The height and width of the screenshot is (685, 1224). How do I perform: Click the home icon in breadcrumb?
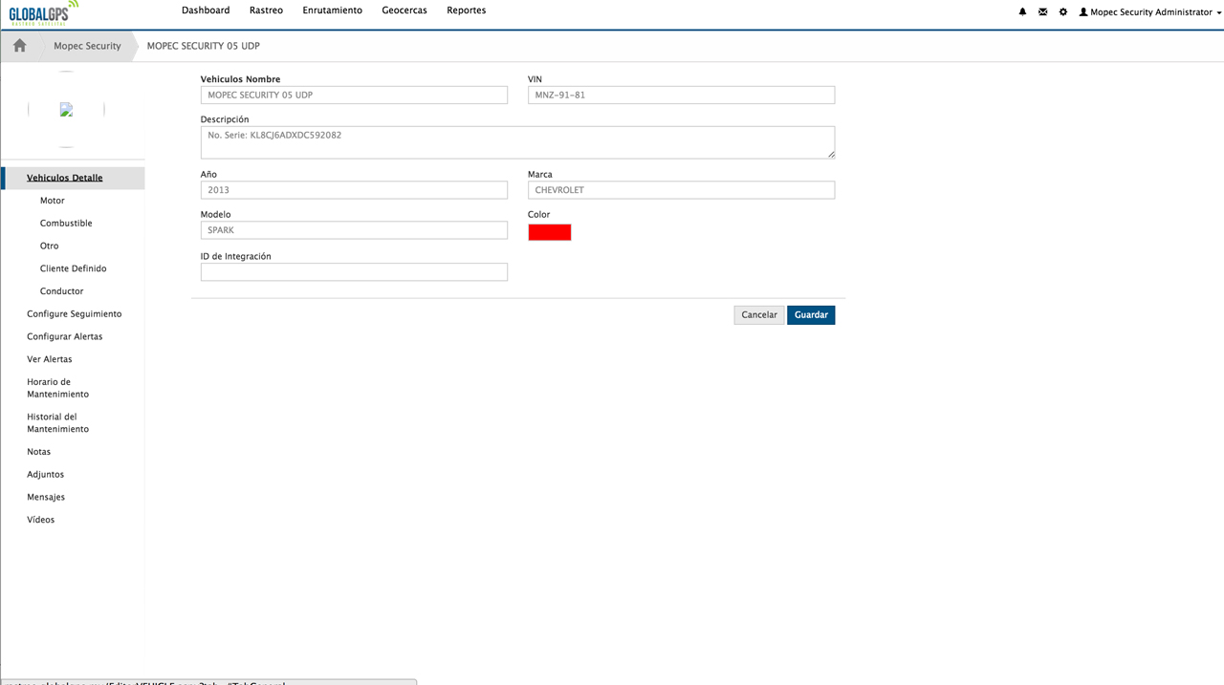pyautogui.click(x=19, y=46)
